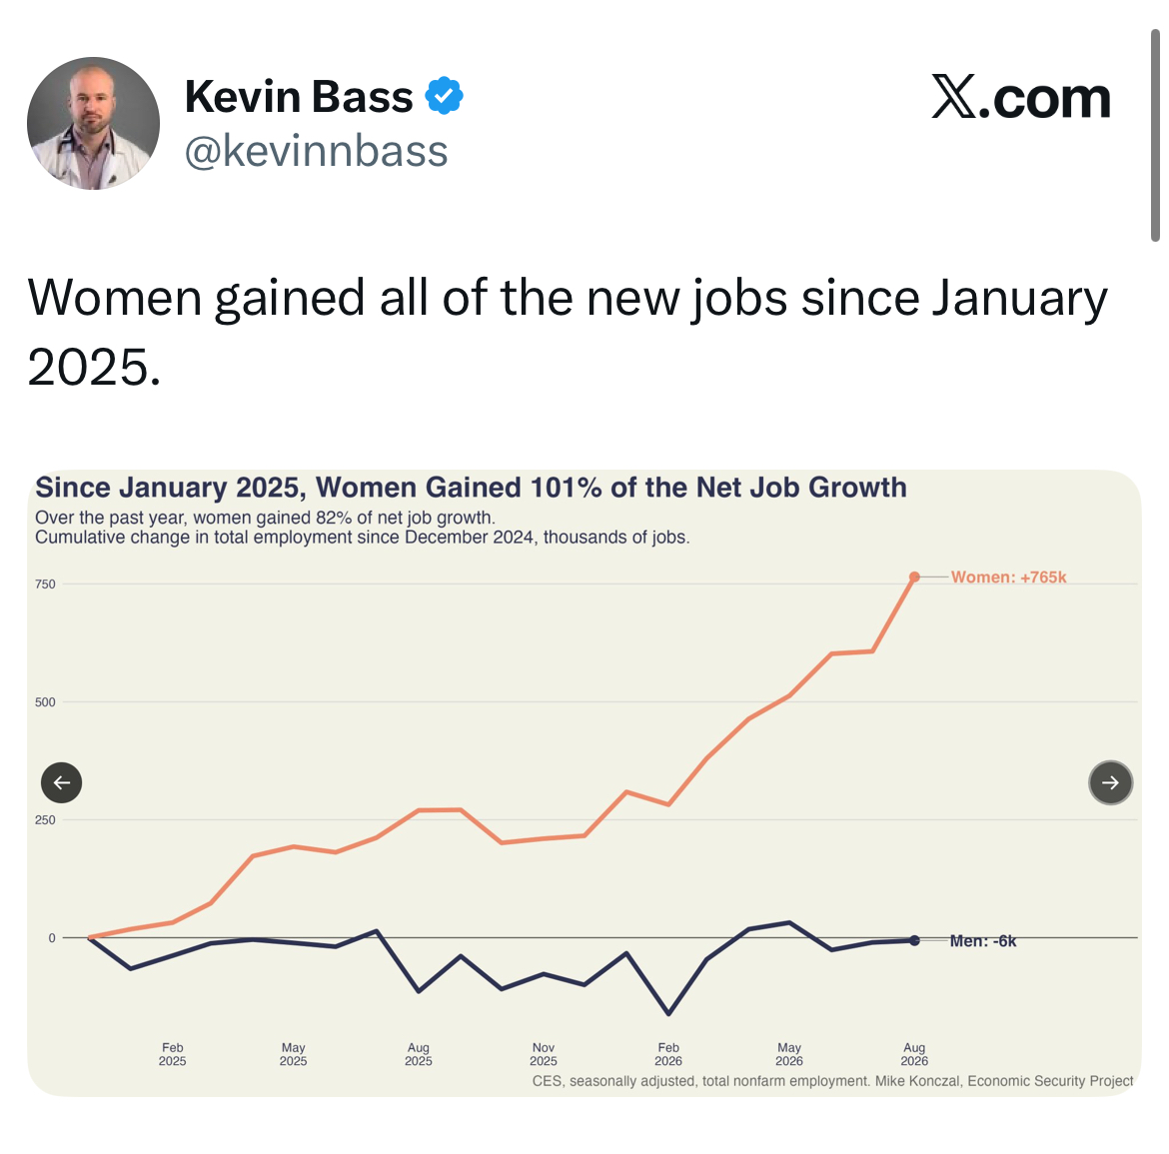Click the vertical scrollbar thumb
Screen dimensions: 1169x1154
(x=1155, y=136)
